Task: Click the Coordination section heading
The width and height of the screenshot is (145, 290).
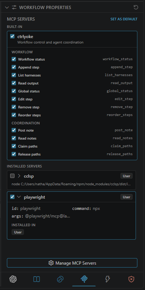Action: [x=25, y=123]
